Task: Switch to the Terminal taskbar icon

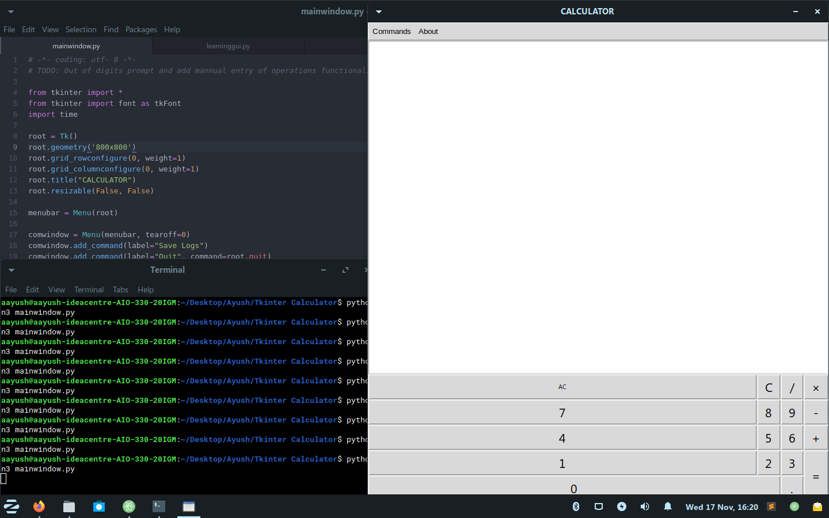Action: 159,506
